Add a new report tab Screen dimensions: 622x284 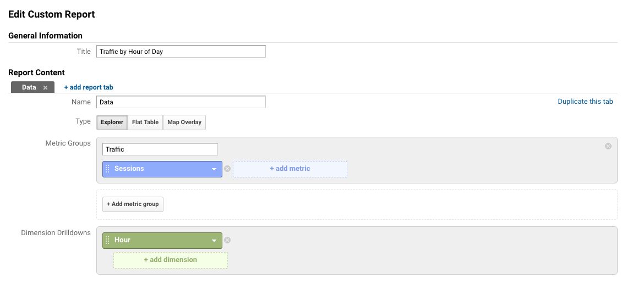click(89, 87)
